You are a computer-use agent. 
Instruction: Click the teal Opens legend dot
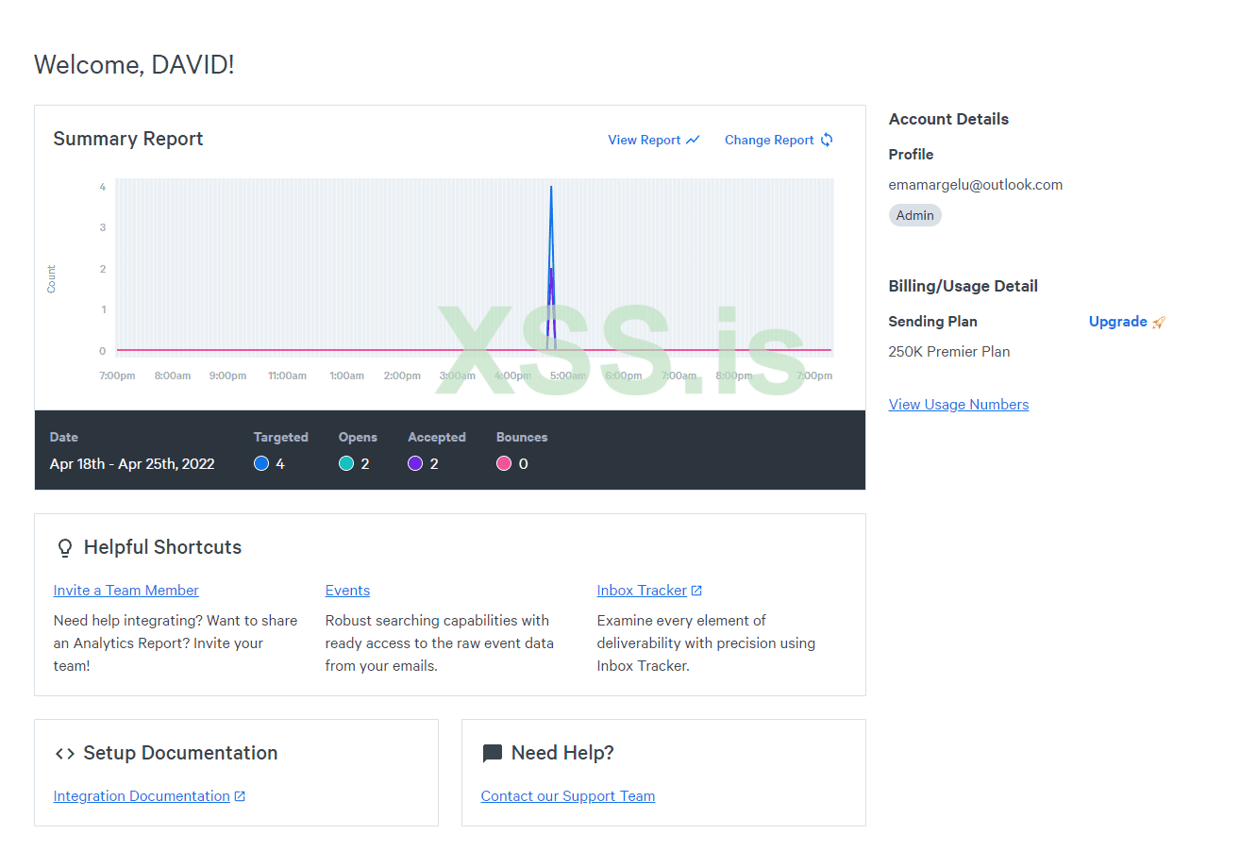(346, 463)
